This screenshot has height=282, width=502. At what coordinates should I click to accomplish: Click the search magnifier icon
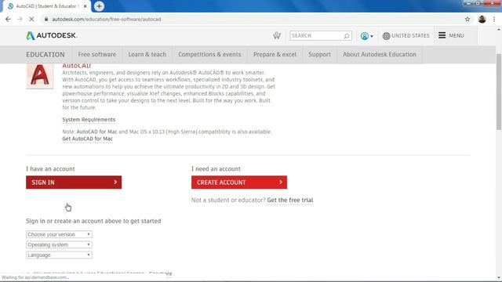347,36
